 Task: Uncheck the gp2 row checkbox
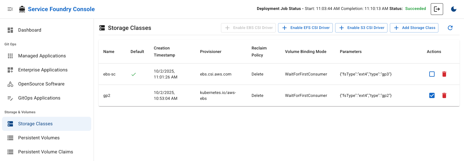pos(432,95)
